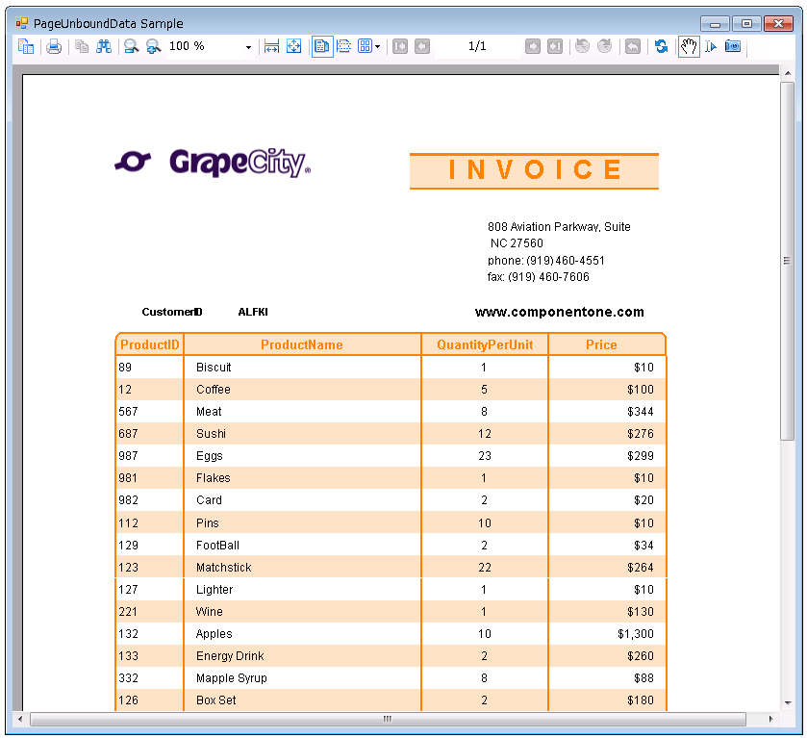
Task: Zoom out of the preview
Action: [x=131, y=46]
